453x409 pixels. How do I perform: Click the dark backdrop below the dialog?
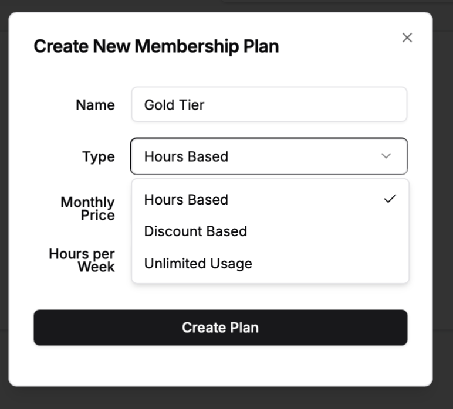point(226,398)
